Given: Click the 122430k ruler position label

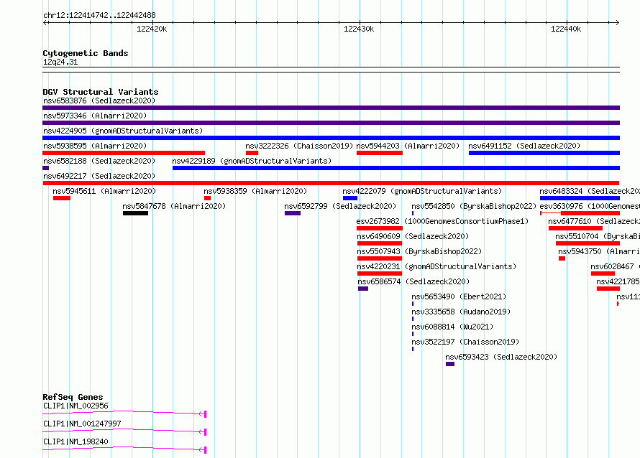Looking at the screenshot, I should (359, 29).
